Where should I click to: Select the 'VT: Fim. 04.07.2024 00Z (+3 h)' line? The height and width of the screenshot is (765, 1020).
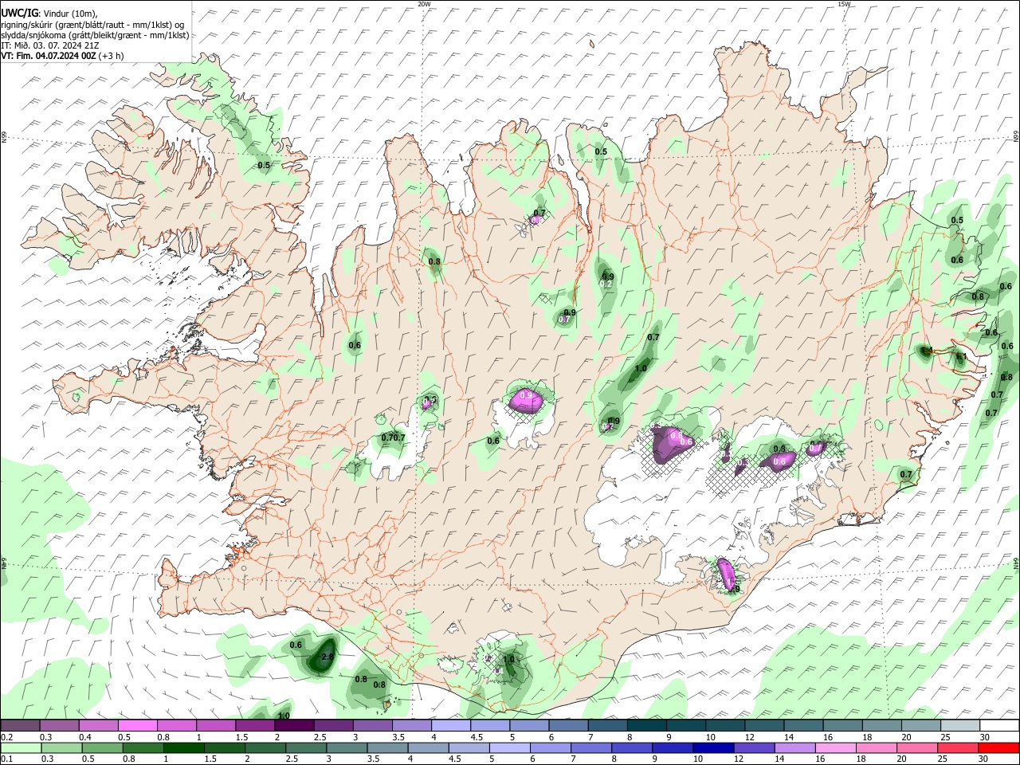62,57
